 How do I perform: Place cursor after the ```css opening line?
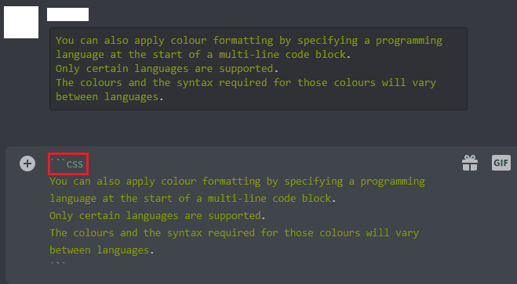(x=84, y=164)
